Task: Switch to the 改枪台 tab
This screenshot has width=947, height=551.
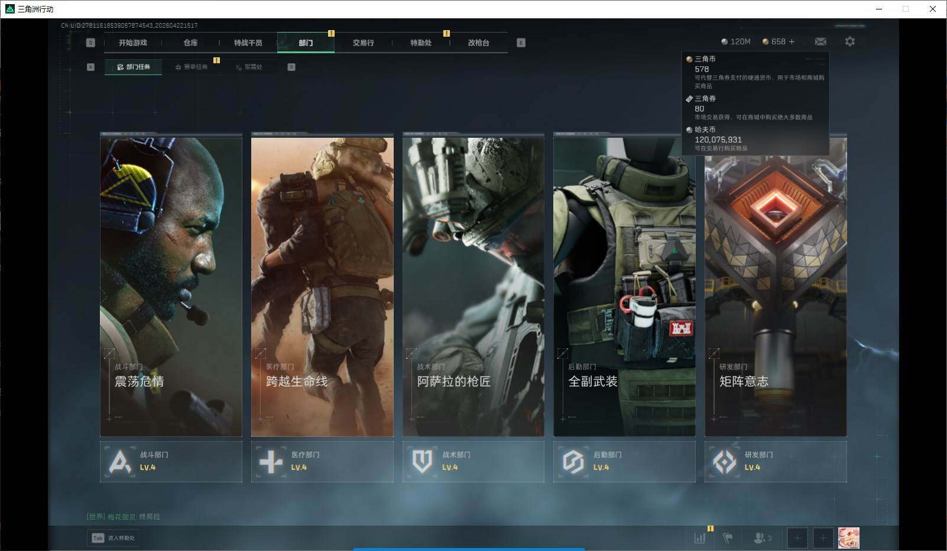Action: tap(478, 43)
